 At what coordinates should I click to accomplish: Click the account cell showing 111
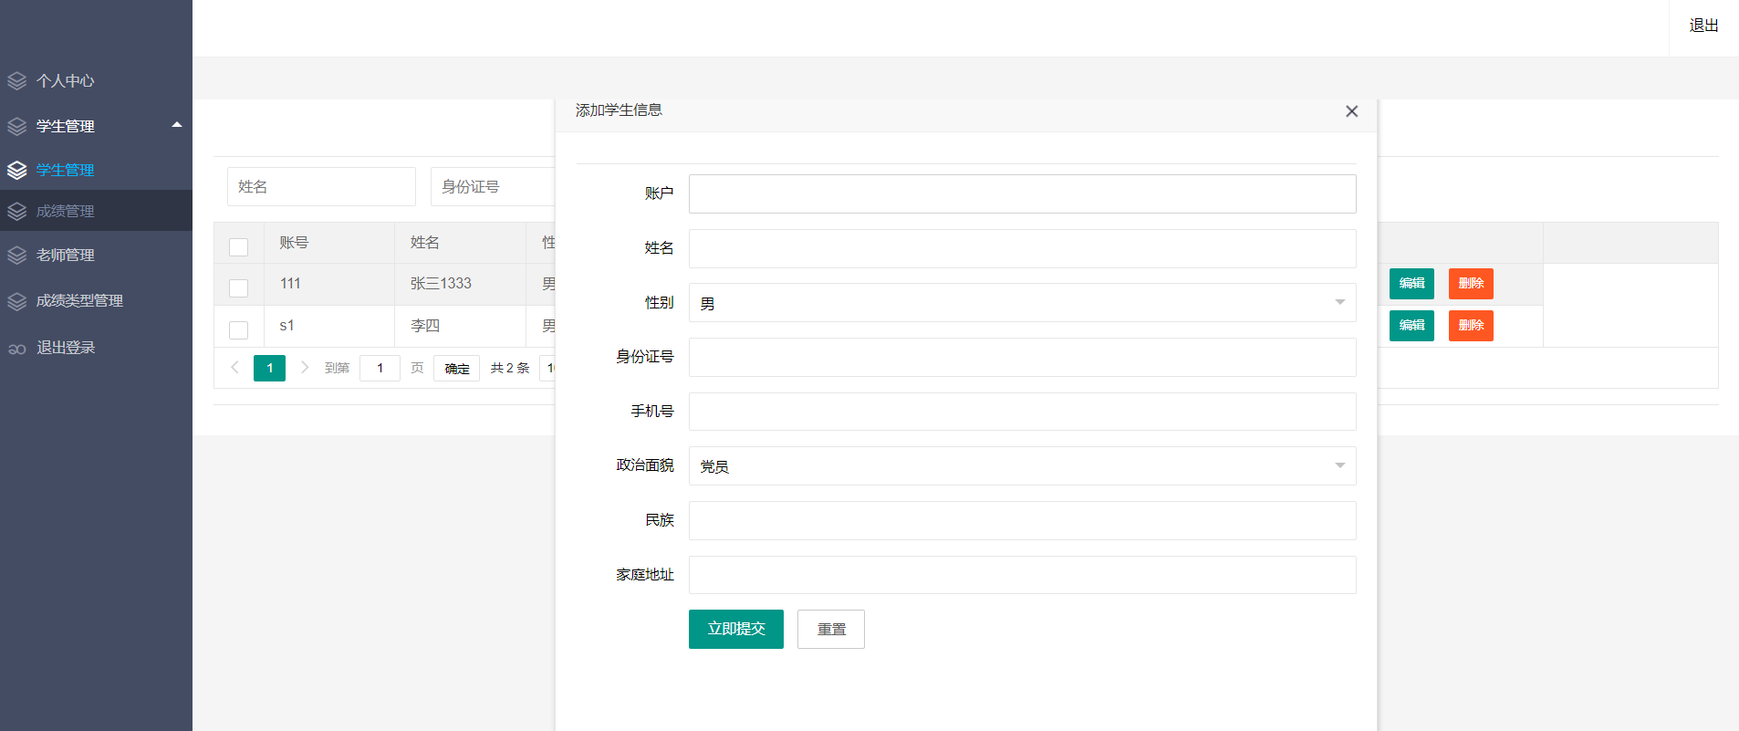click(x=329, y=284)
